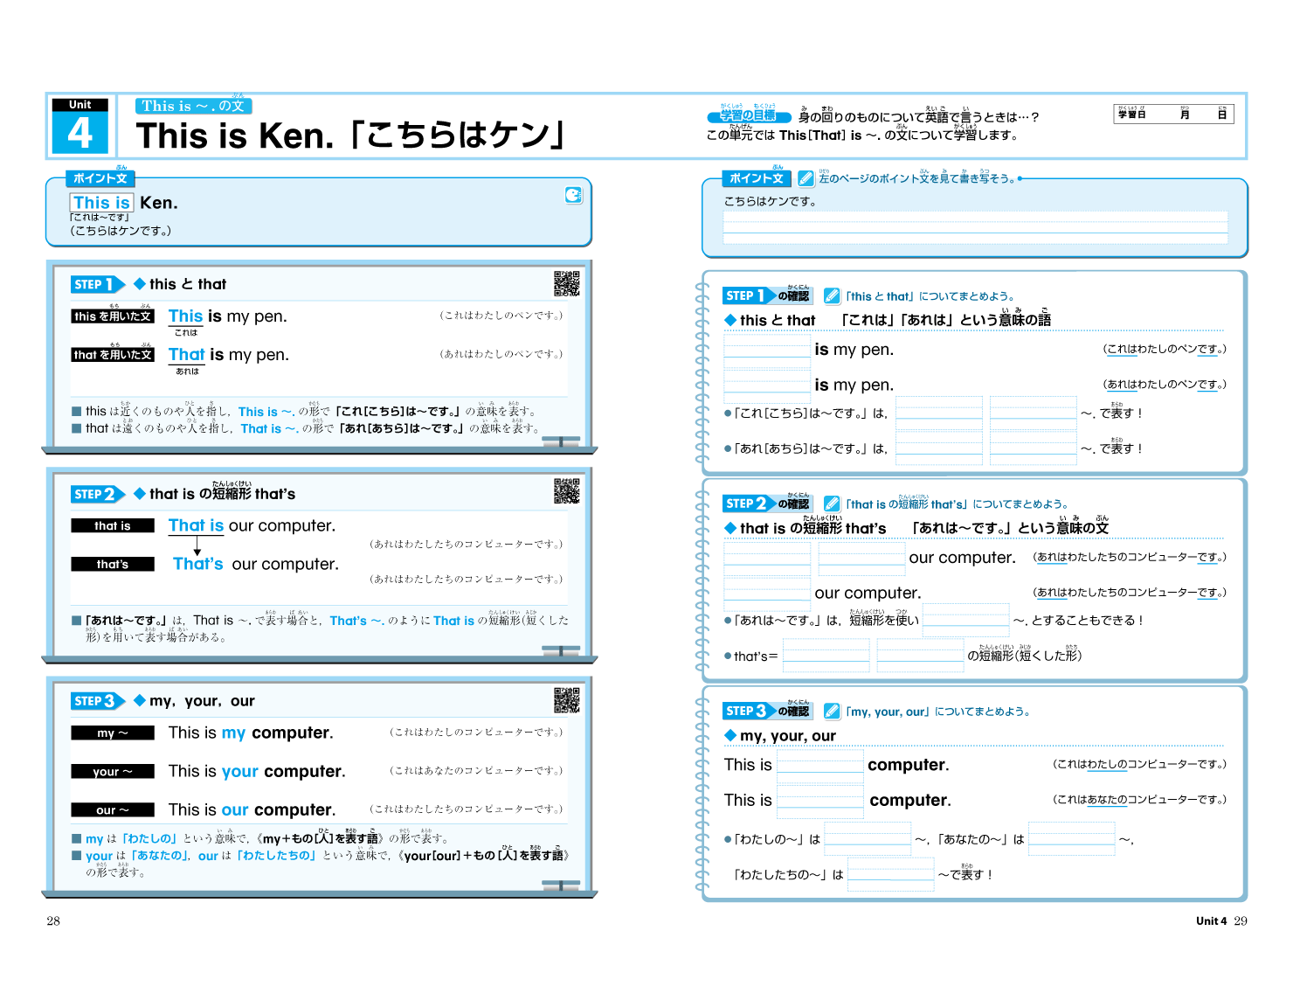
Task: Click the STEP 2 の確認 label on right page
Action: point(767,503)
